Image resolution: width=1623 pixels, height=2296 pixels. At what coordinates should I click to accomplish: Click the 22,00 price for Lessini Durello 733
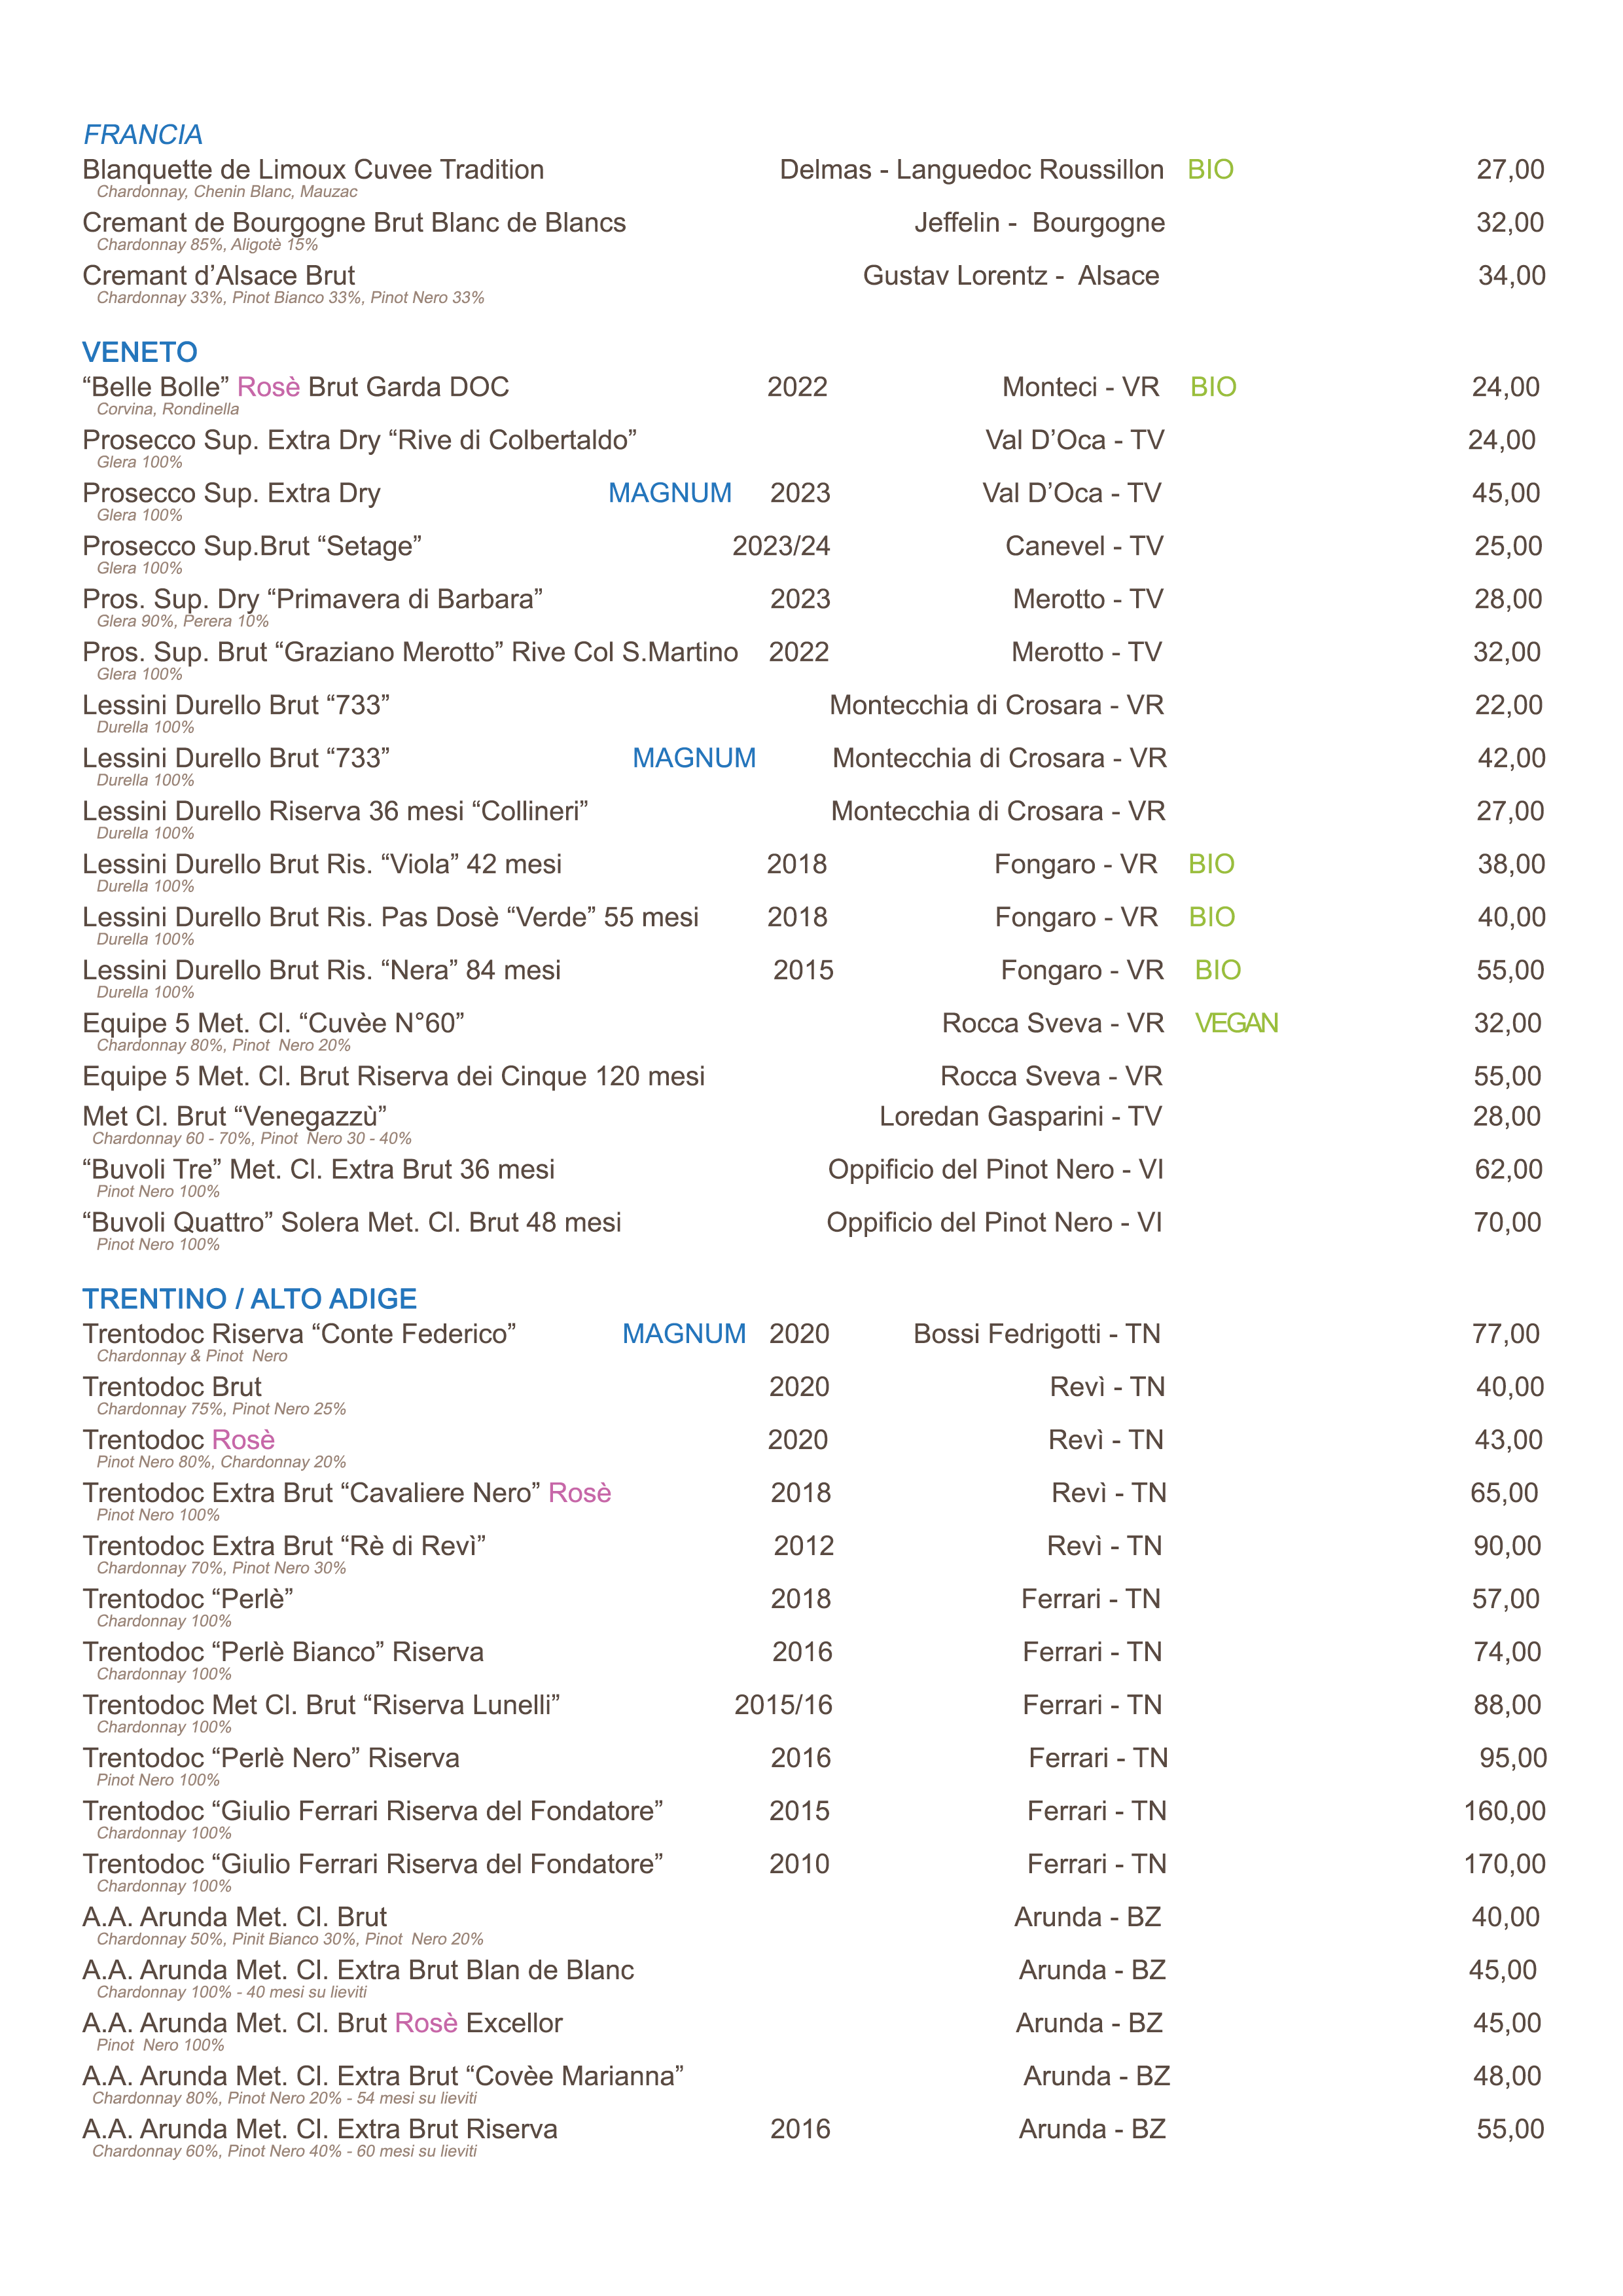point(1508,705)
